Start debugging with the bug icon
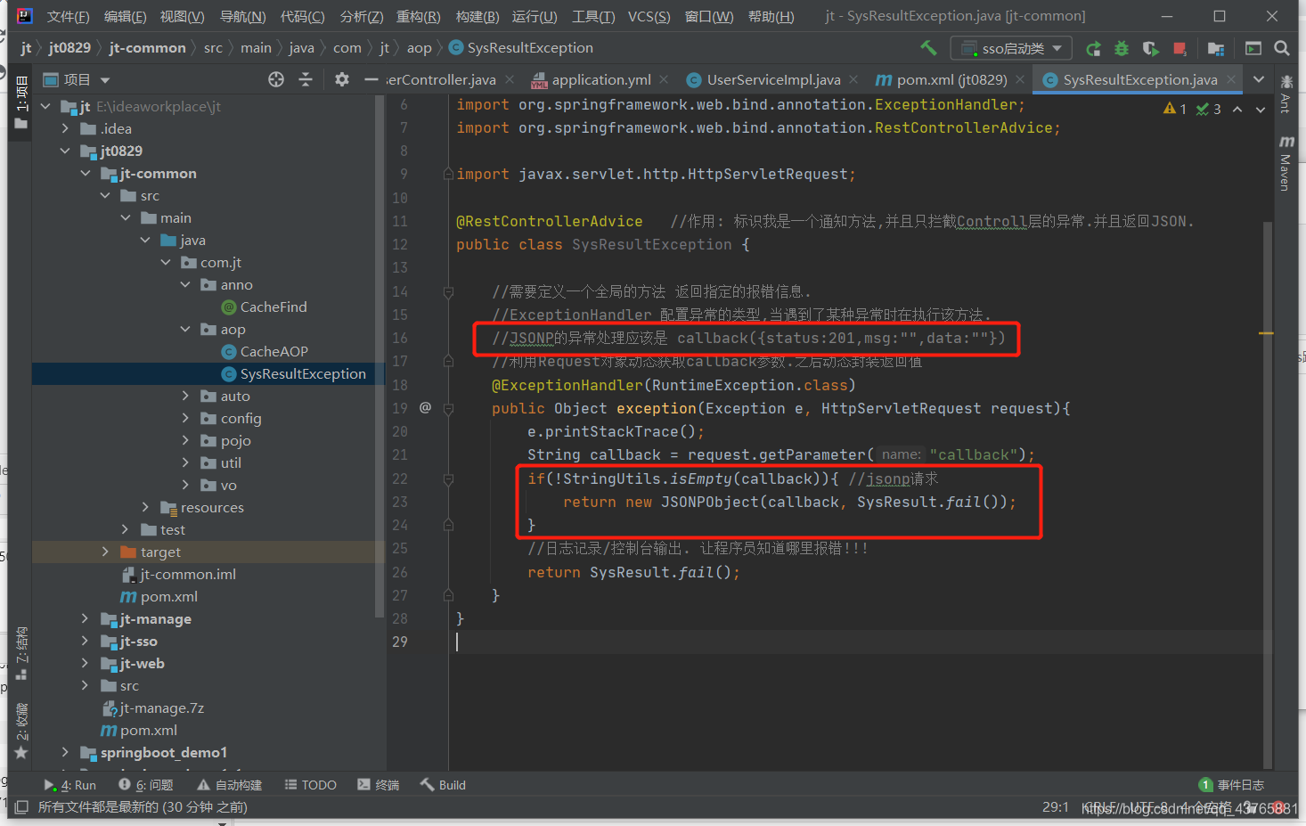The image size is (1306, 826). 1122,48
